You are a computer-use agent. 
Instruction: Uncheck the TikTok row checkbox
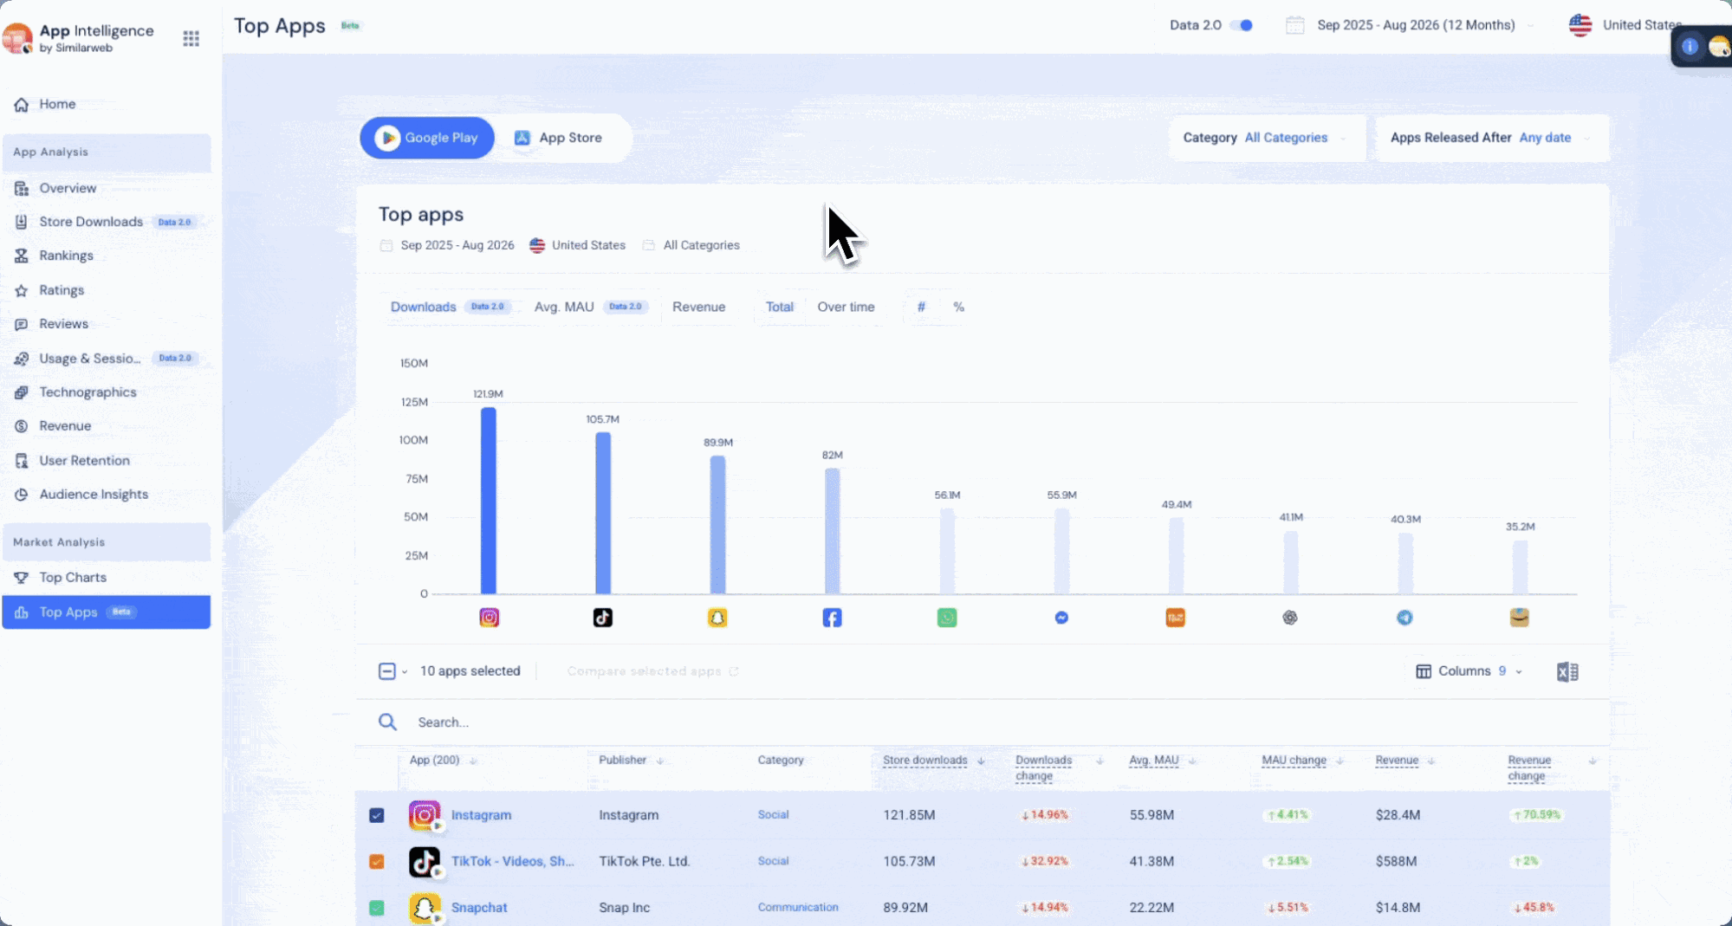(x=377, y=862)
